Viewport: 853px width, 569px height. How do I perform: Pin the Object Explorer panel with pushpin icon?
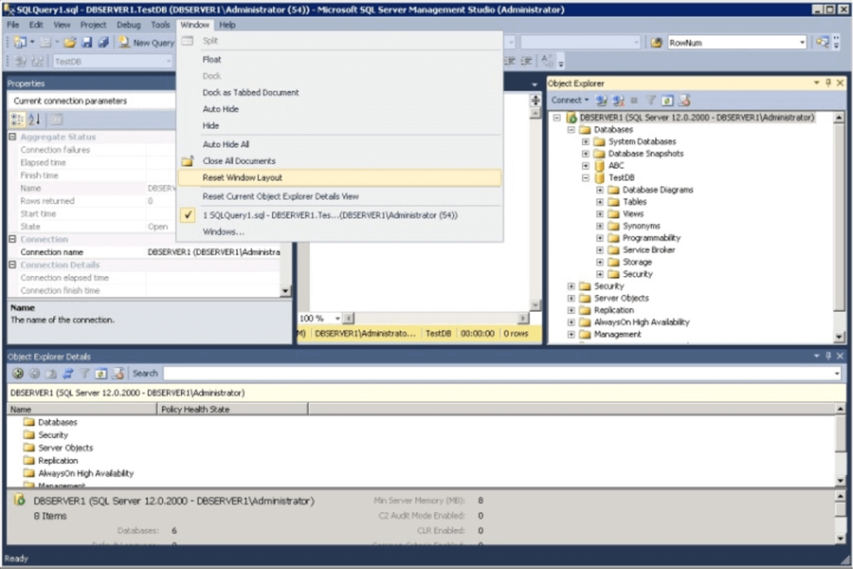point(828,83)
